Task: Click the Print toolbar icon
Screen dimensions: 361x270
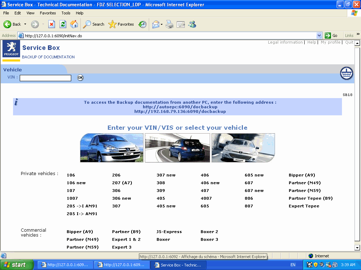Action: (x=170, y=24)
